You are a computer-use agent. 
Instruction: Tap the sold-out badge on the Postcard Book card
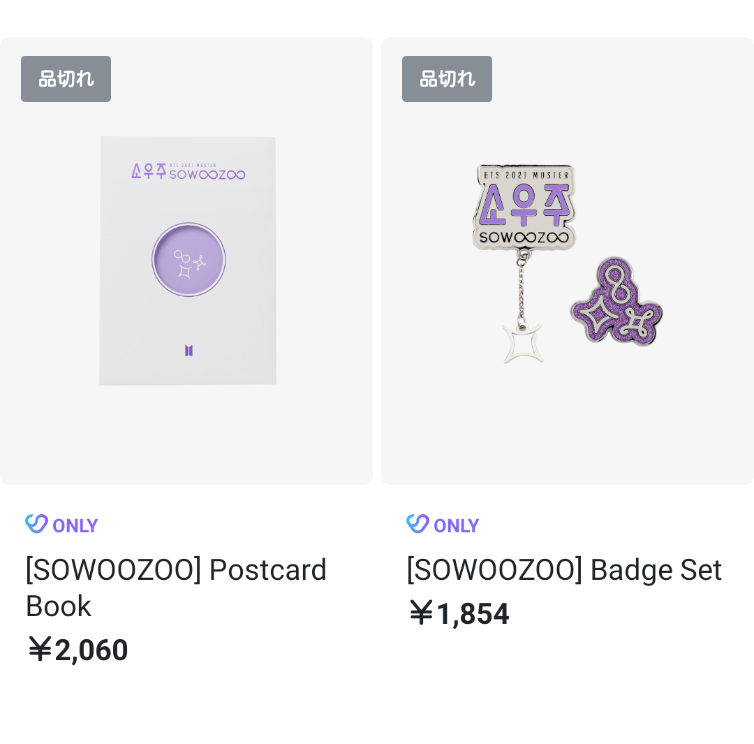tap(66, 79)
